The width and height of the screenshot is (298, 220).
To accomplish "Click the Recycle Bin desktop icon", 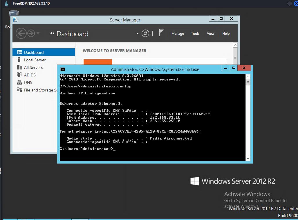I will (14, 13).
